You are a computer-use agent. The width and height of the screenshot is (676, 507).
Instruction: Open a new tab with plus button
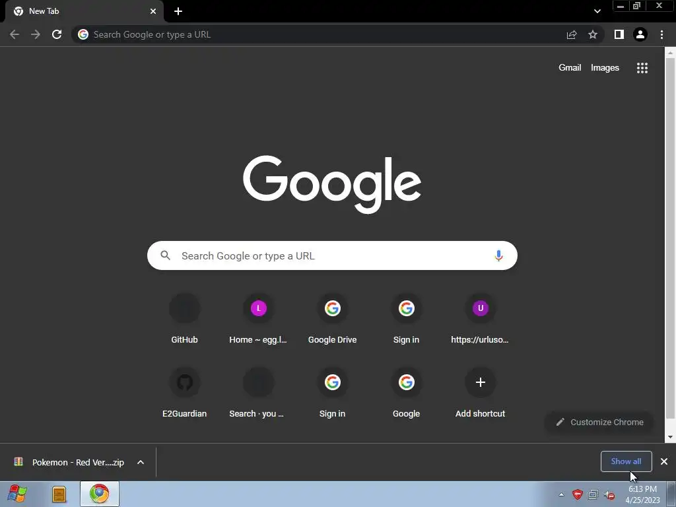coord(178,11)
